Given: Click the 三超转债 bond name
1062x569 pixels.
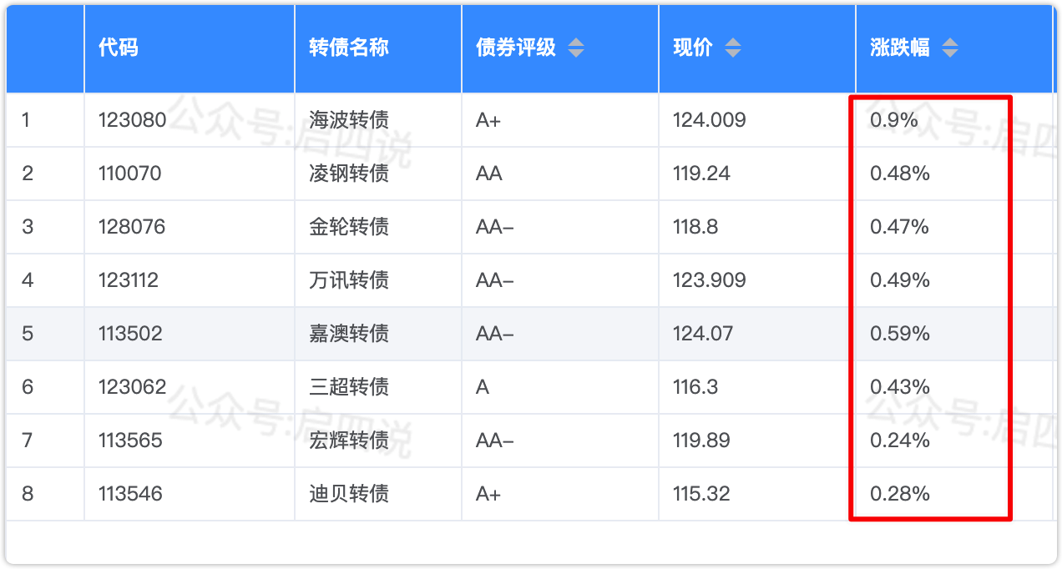Looking at the screenshot, I should point(349,387).
